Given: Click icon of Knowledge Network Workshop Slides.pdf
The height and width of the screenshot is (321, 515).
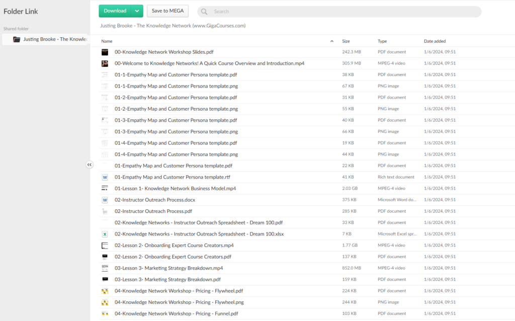Looking at the screenshot, I should click(x=105, y=52).
